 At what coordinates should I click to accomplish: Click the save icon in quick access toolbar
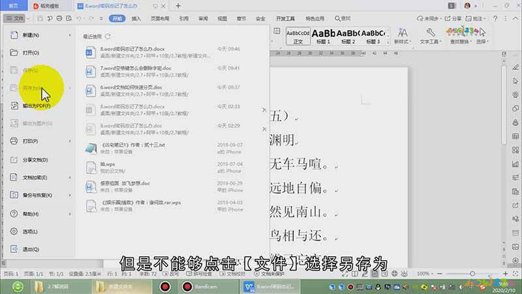40,18
